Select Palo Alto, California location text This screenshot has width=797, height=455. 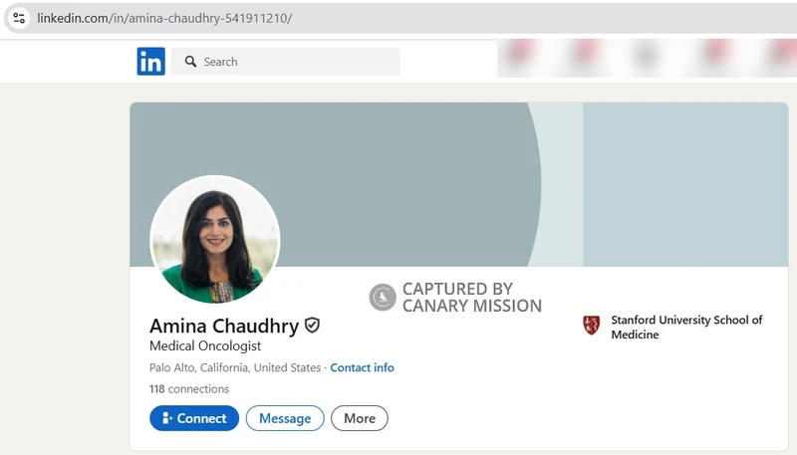[235, 367]
